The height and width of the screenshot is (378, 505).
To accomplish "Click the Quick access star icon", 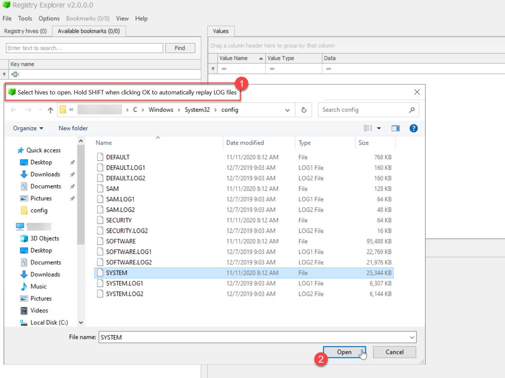I will 20,150.
